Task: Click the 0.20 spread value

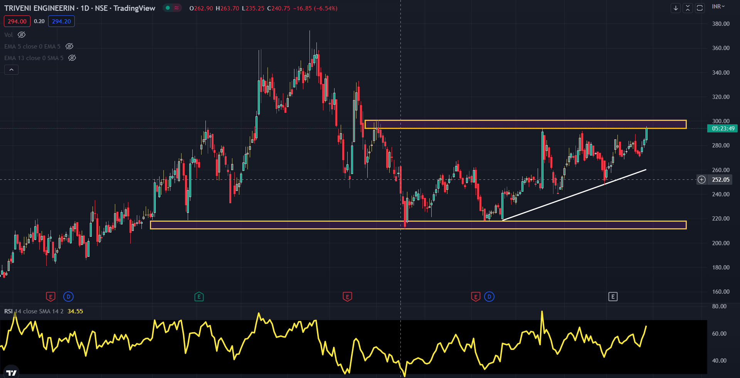Action: (x=39, y=22)
